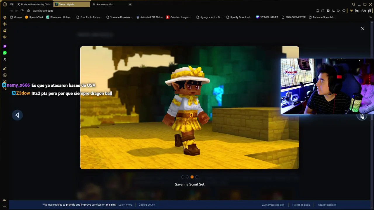This screenshot has width=374, height=210.
Task: Reload the store.hytale.com page
Action: [x=22, y=11]
